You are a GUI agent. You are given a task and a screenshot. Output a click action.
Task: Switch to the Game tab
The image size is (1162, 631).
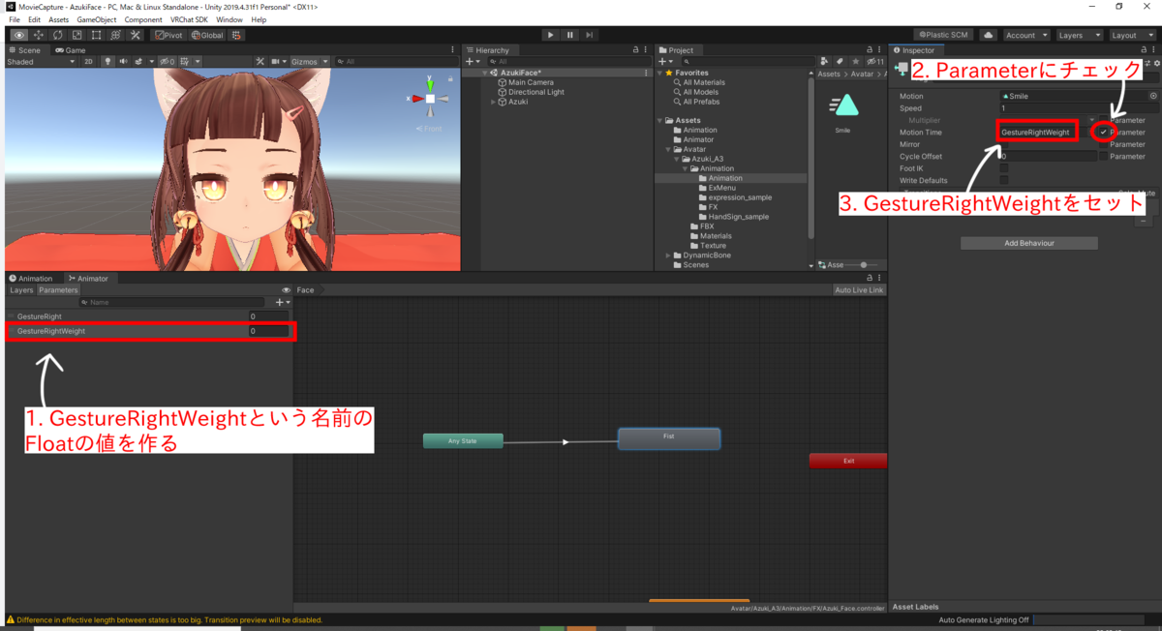coord(71,50)
